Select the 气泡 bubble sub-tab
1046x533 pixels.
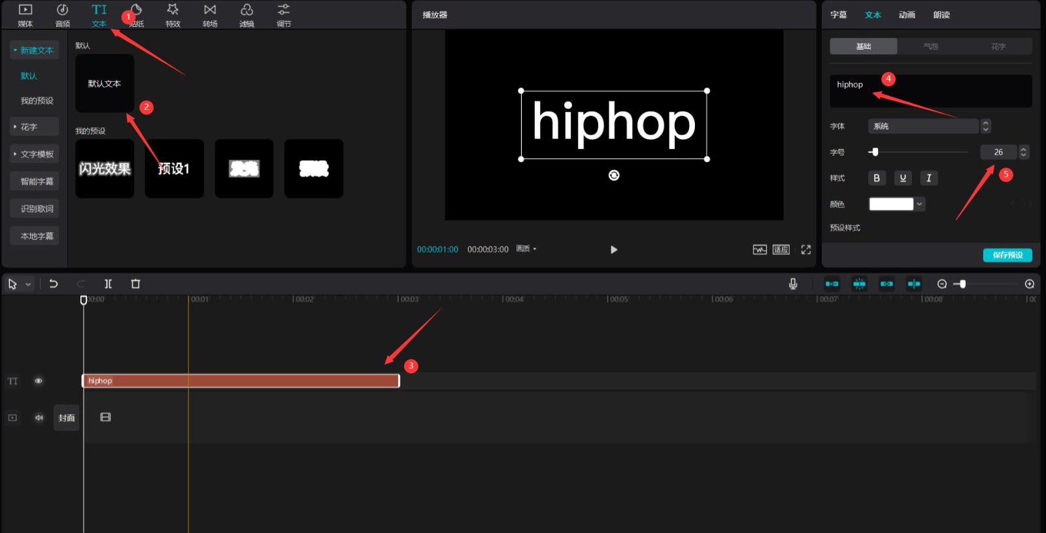(931, 46)
